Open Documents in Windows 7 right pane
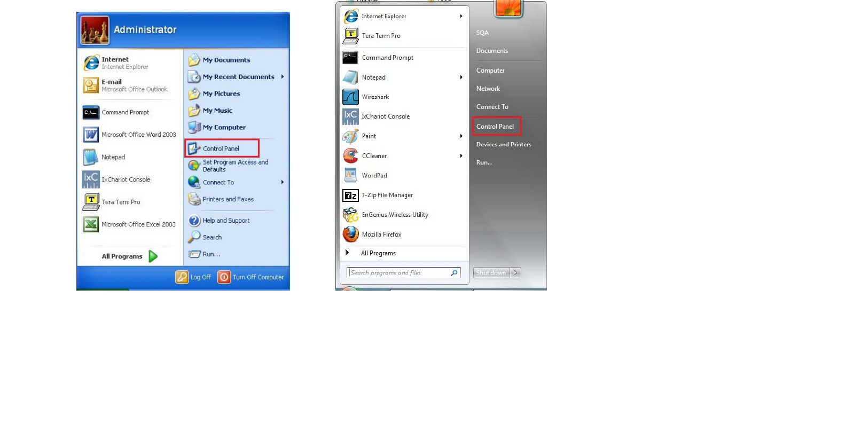This screenshot has height=430, width=846. 492,51
